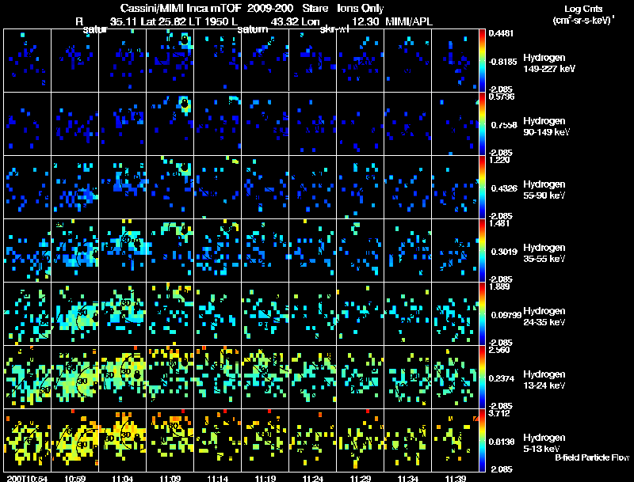The image size is (634, 482).
Task: Click the Hydrogen 5-13 keV row label
Action: pyautogui.click(x=544, y=443)
